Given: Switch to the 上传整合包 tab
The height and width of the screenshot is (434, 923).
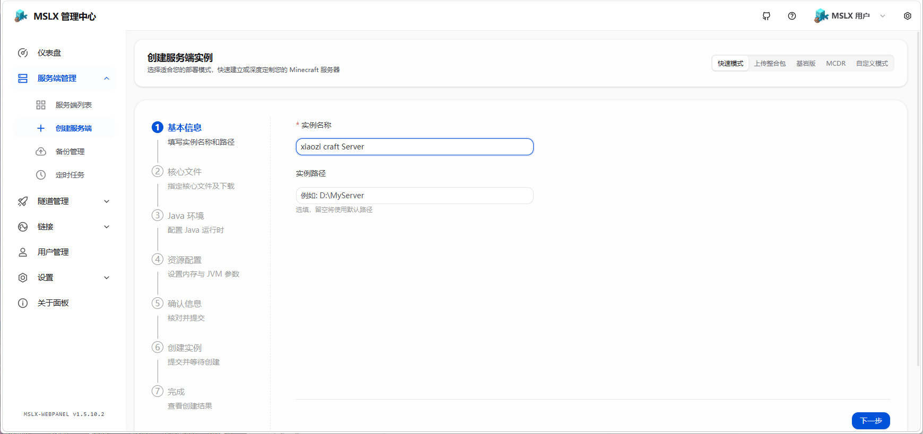Looking at the screenshot, I should pos(770,64).
